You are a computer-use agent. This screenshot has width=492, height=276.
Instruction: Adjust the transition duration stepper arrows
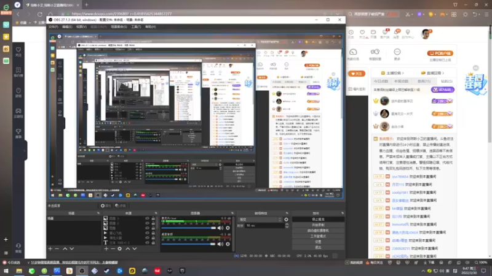[287, 225]
